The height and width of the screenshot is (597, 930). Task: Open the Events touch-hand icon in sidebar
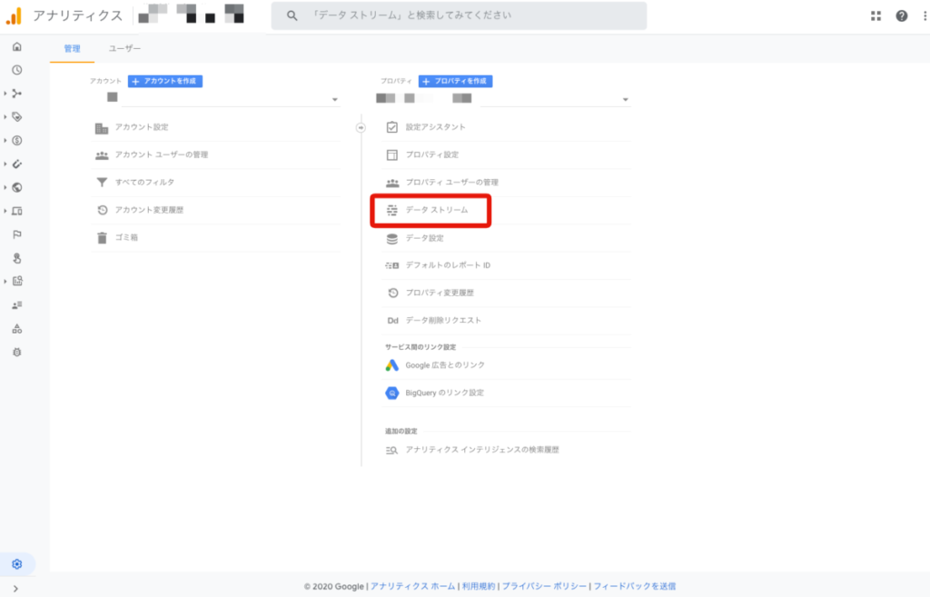tap(17, 258)
